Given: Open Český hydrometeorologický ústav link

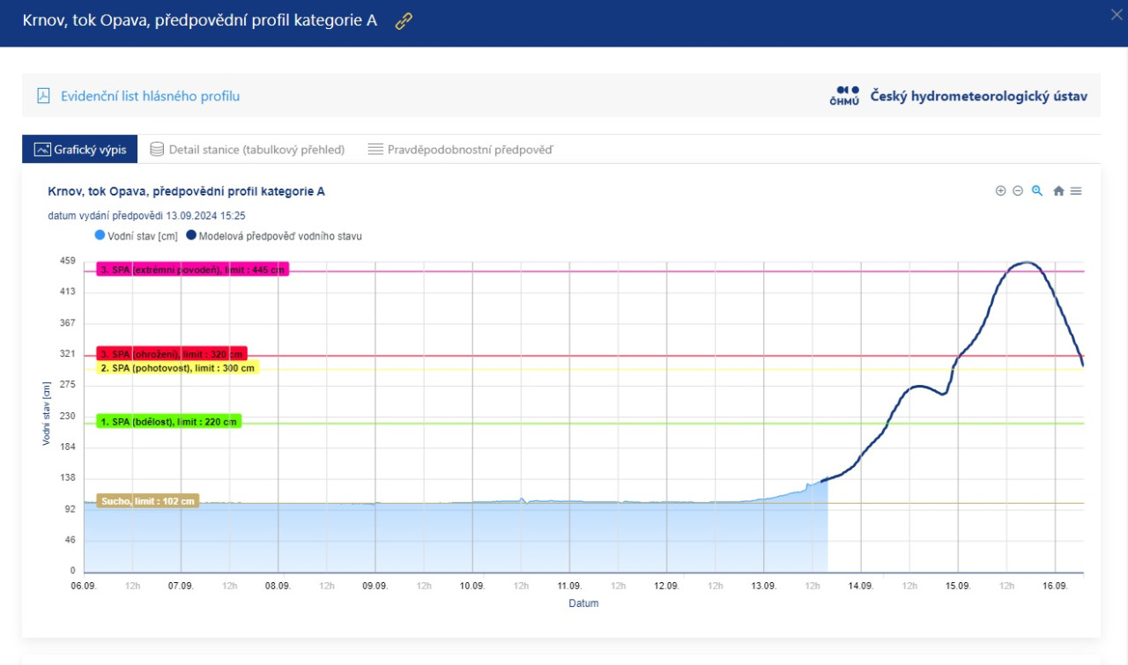Looking at the screenshot, I should coord(979,96).
